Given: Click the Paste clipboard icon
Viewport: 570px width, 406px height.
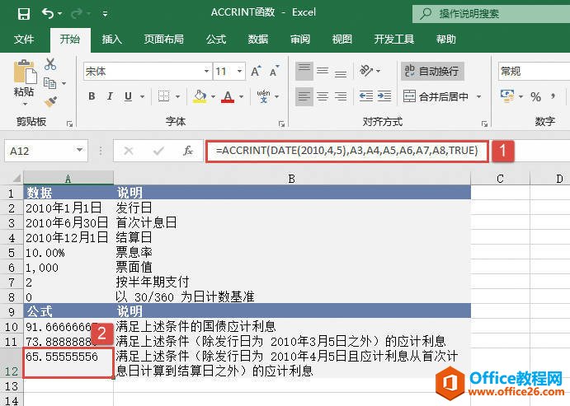Looking at the screenshot, I should pos(25,72).
